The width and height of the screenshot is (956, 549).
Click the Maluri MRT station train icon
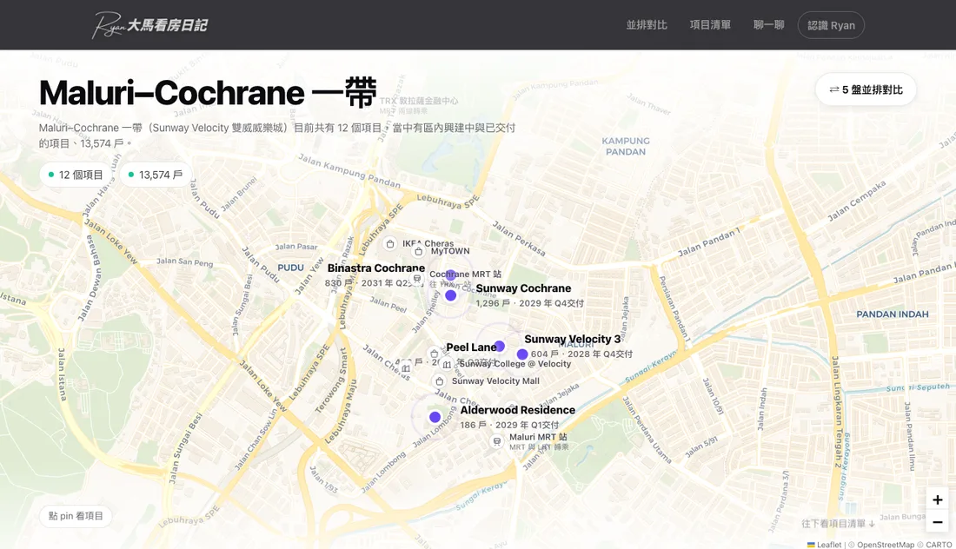497,441
